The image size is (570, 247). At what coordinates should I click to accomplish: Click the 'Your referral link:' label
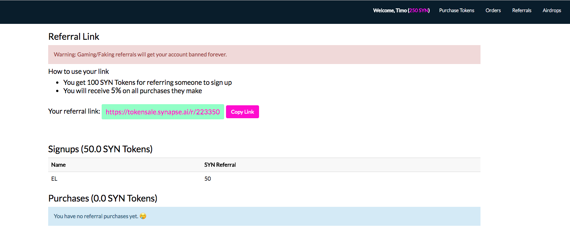(74, 111)
